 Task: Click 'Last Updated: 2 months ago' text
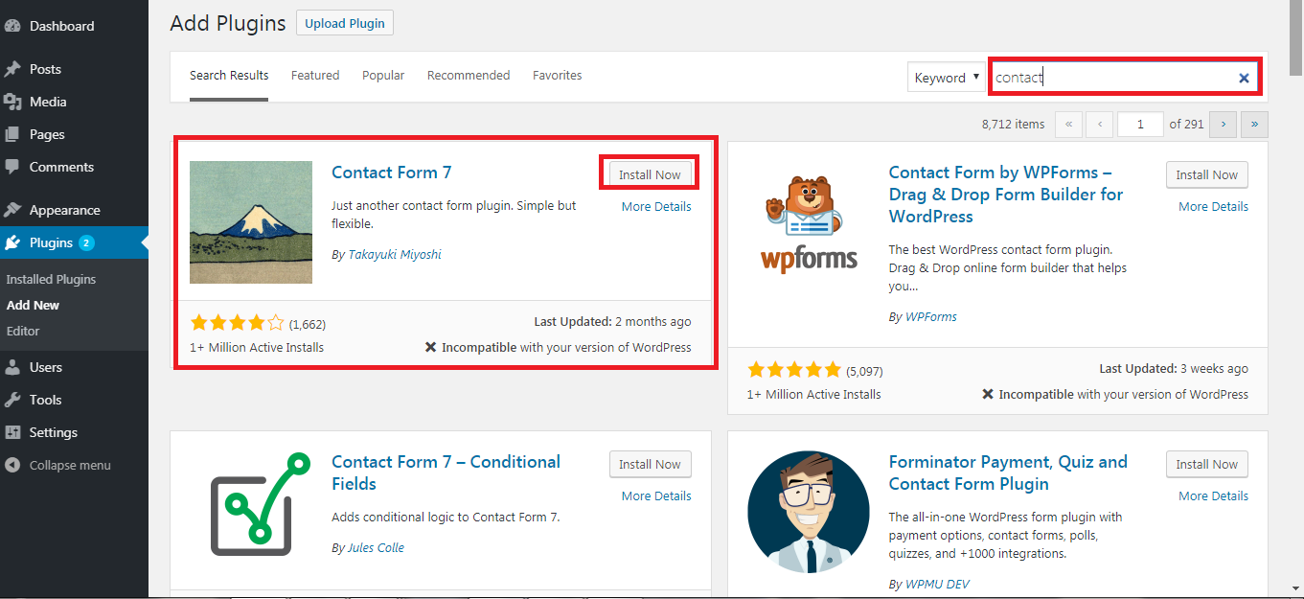click(612, 322)
